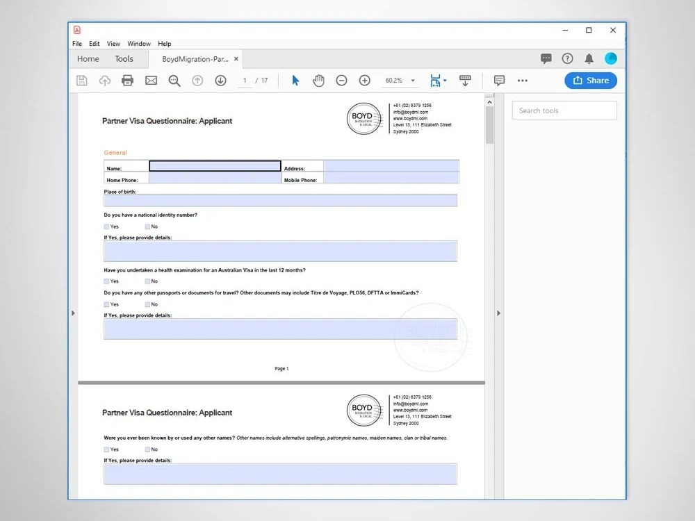Open the Email attachment tool
695x521 pixels.
[151, 80]
